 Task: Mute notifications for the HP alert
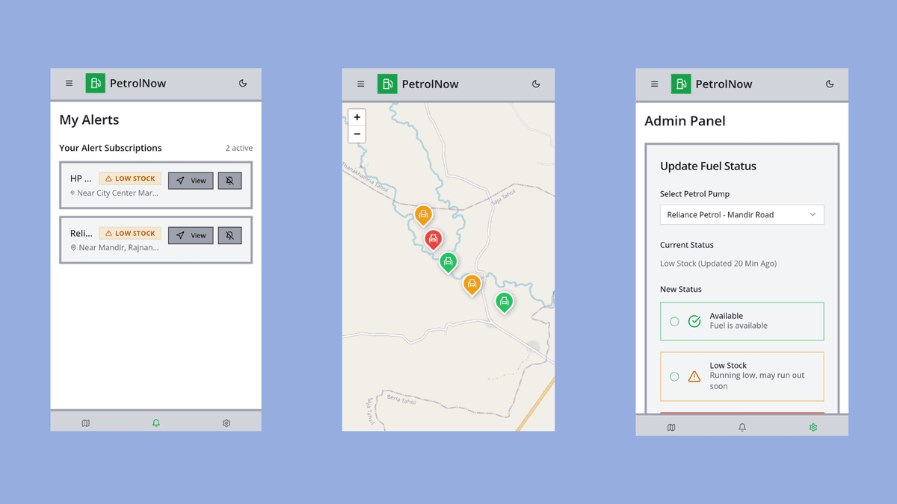(229, 180)
